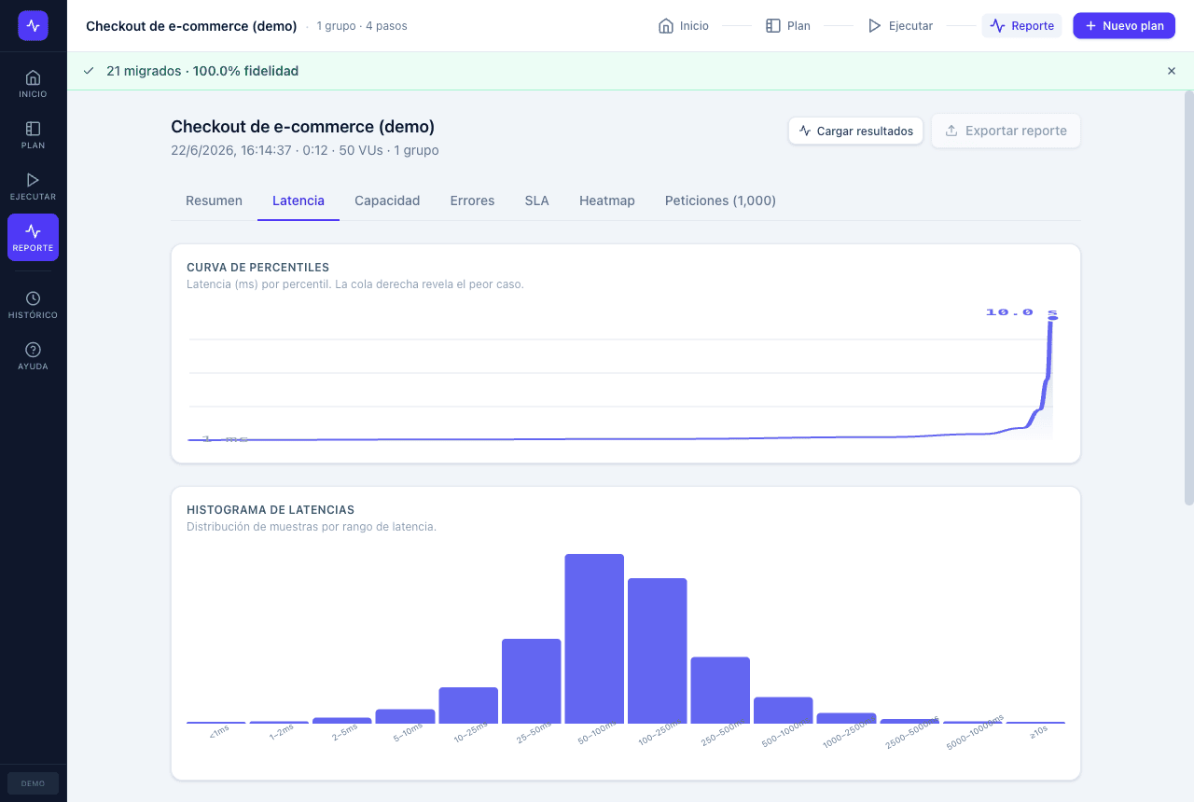Click the Nuevo plan button
Image resolution: width=1194 pixels, height=802 pixels.
(1124, 26)
